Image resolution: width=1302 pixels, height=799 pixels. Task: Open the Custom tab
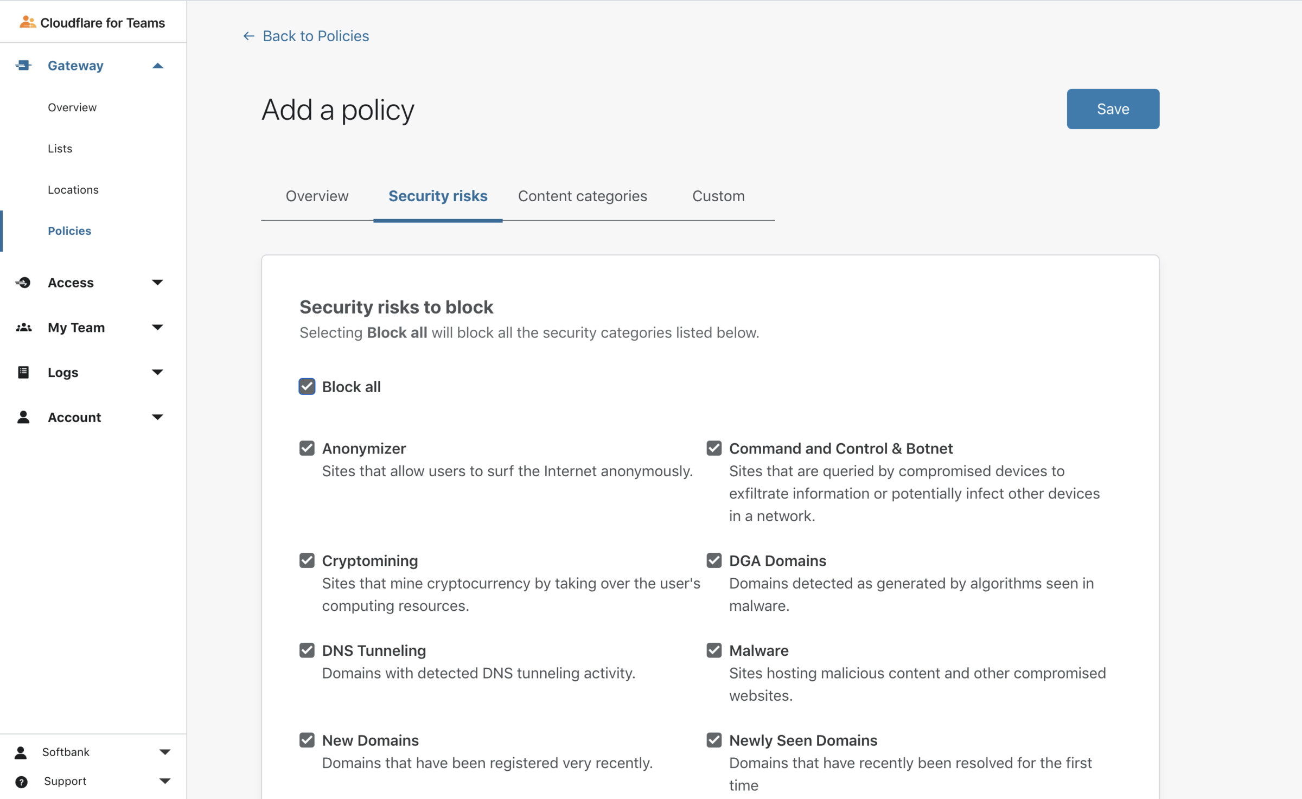click(x=718, y=196)
